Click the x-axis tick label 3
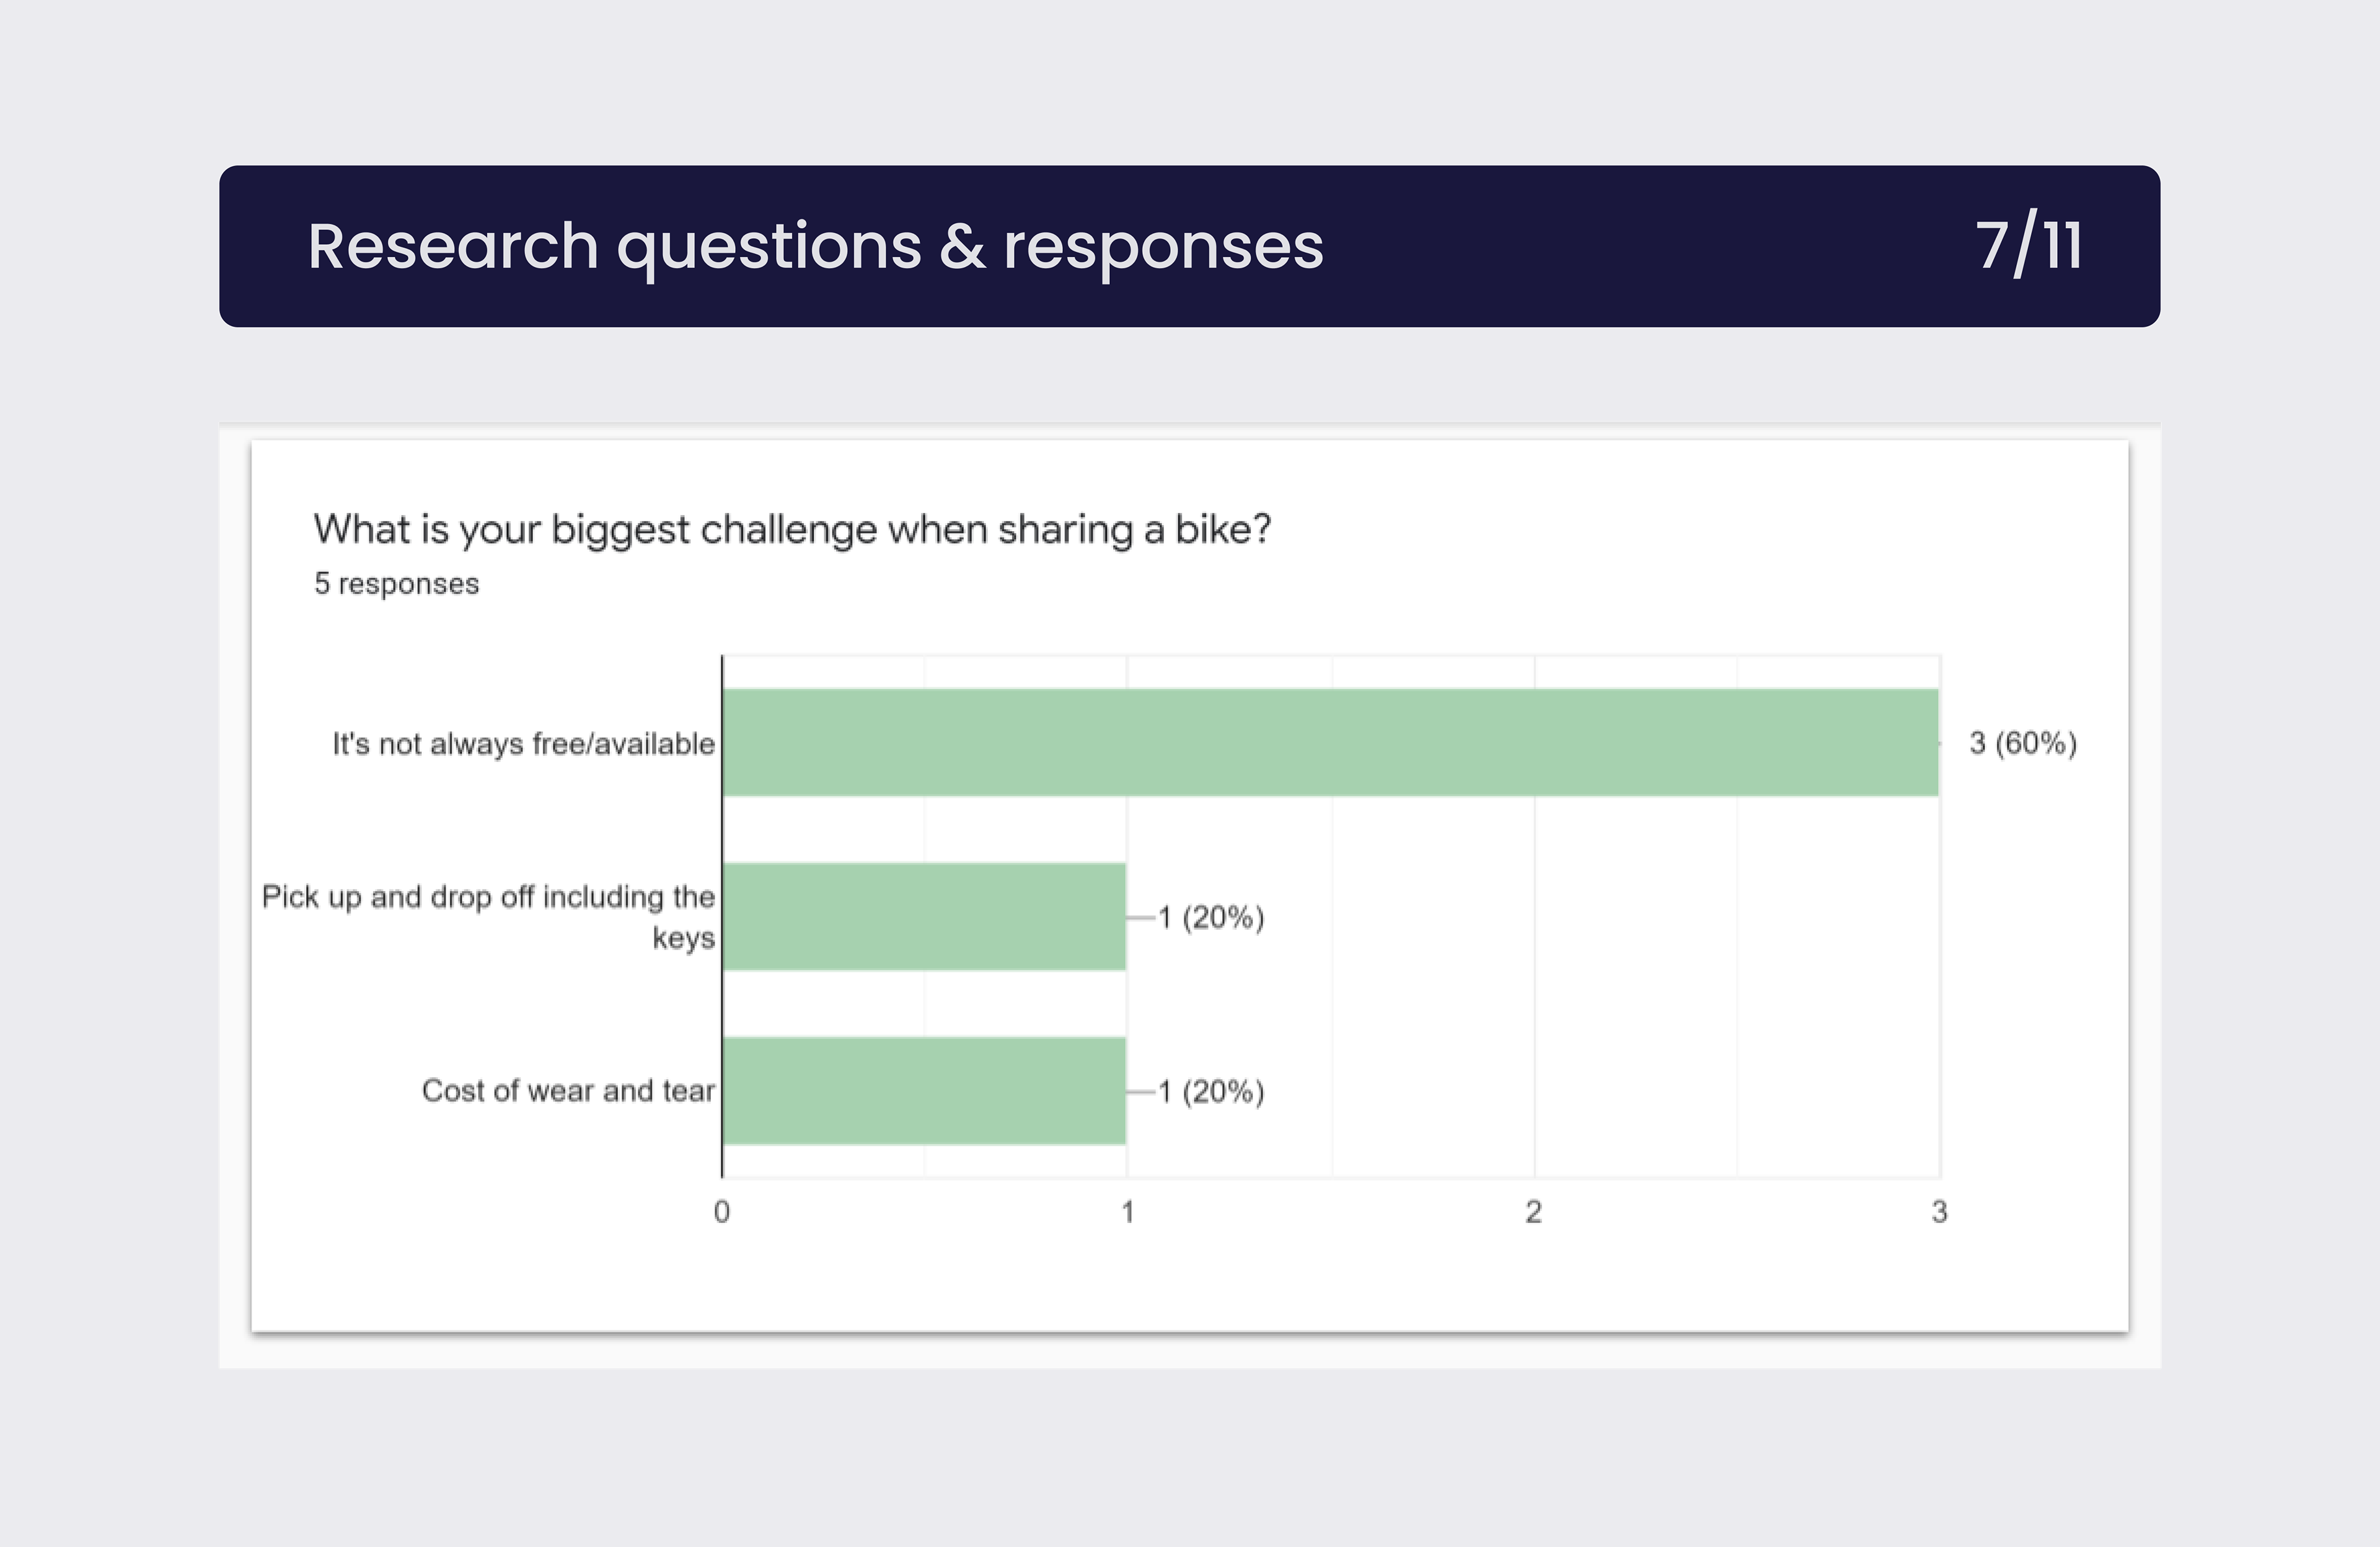The width and height of the screenshot is (2380, 1547). [x=1939, y=1212]
